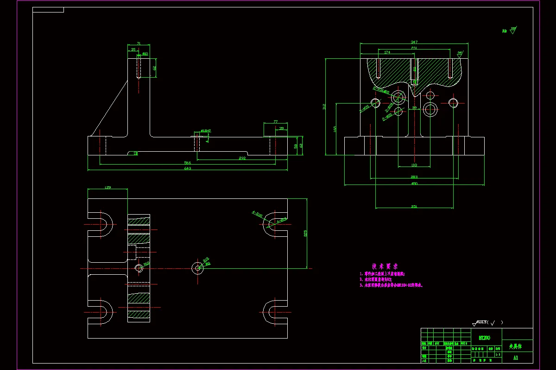The height and width of the screenshot is (370, 556).
Task: Select the 292 dimension on front view
Action: [x=241, y=158]
